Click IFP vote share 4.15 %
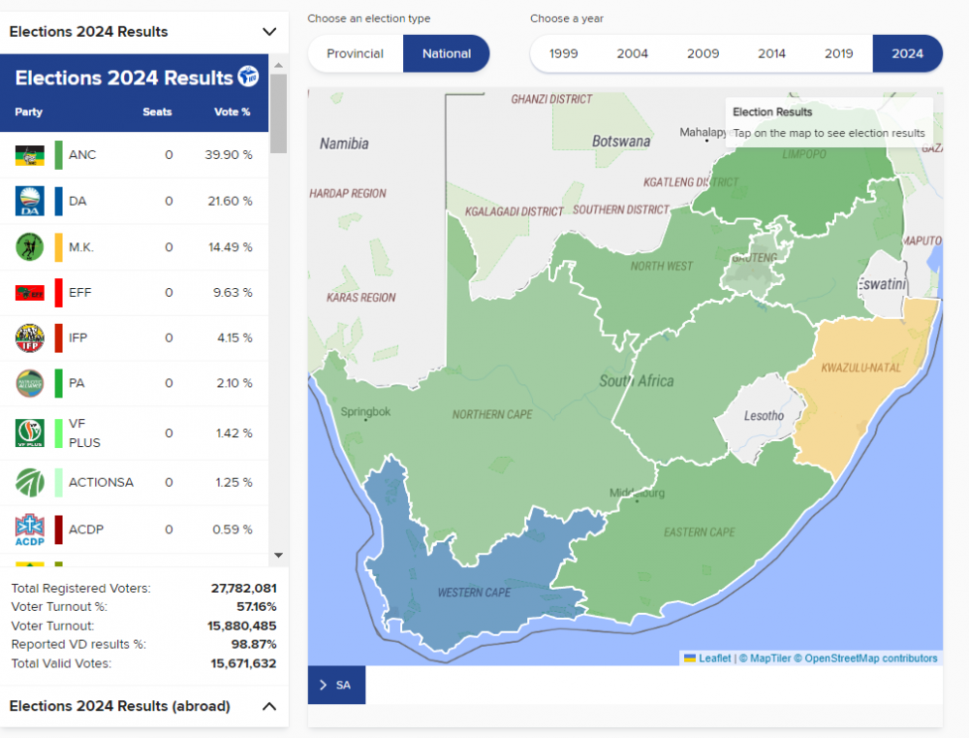Screen dimensions: 969x738 (x=234, y=337)
